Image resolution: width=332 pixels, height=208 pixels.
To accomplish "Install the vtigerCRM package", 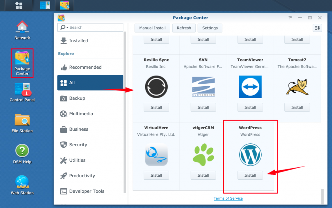I will click(203, 175).
